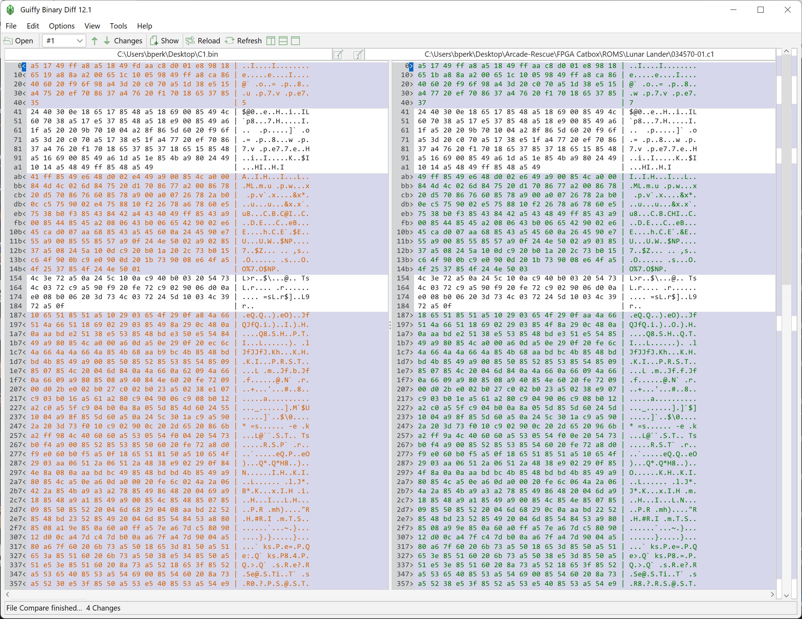The width and height of the screenshot is (802, 619).
Task: Refresh the comparison
Action: [x=243, y=41]
